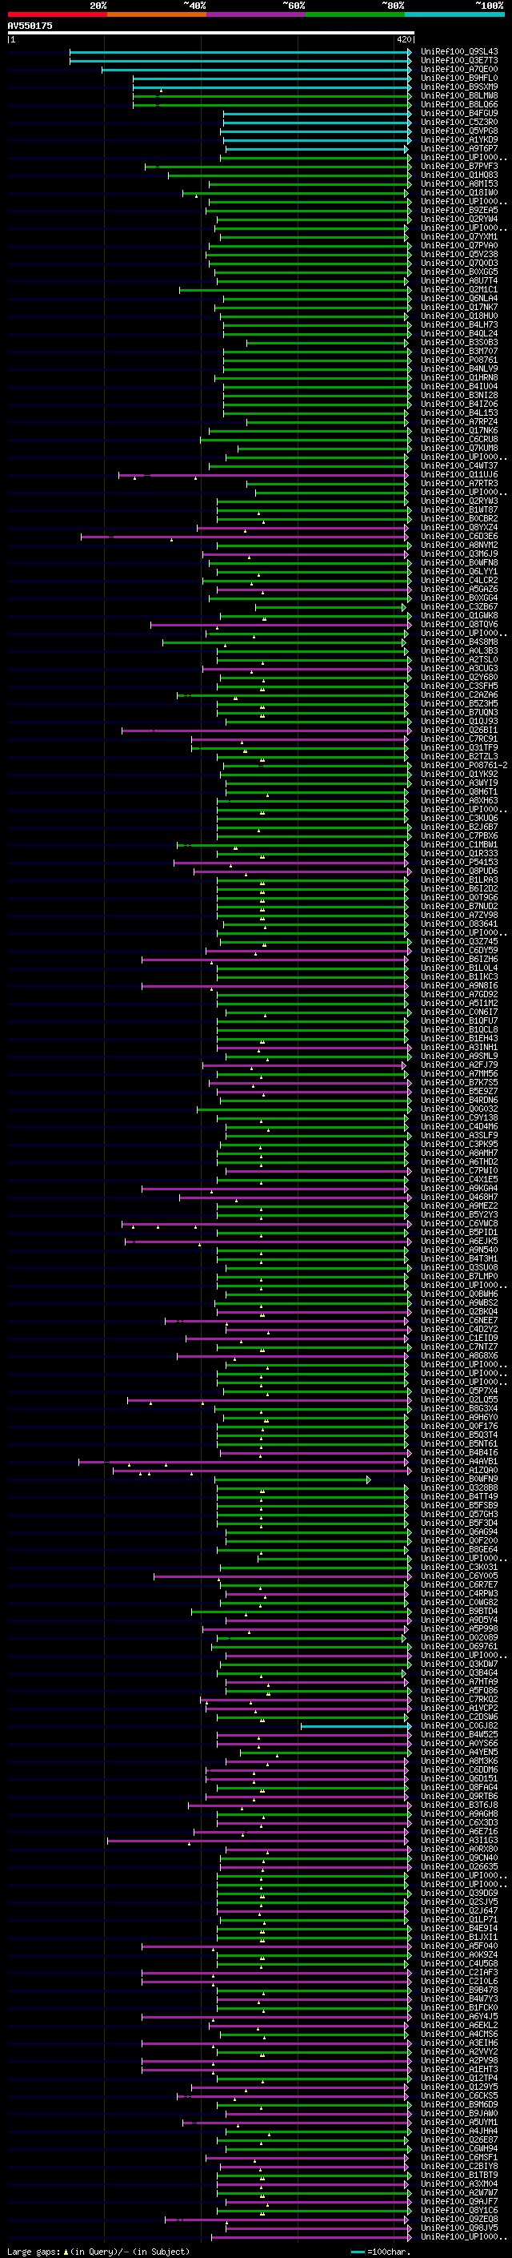Choose the UniRef100_Q6NLA4 hit

(459, 298)
